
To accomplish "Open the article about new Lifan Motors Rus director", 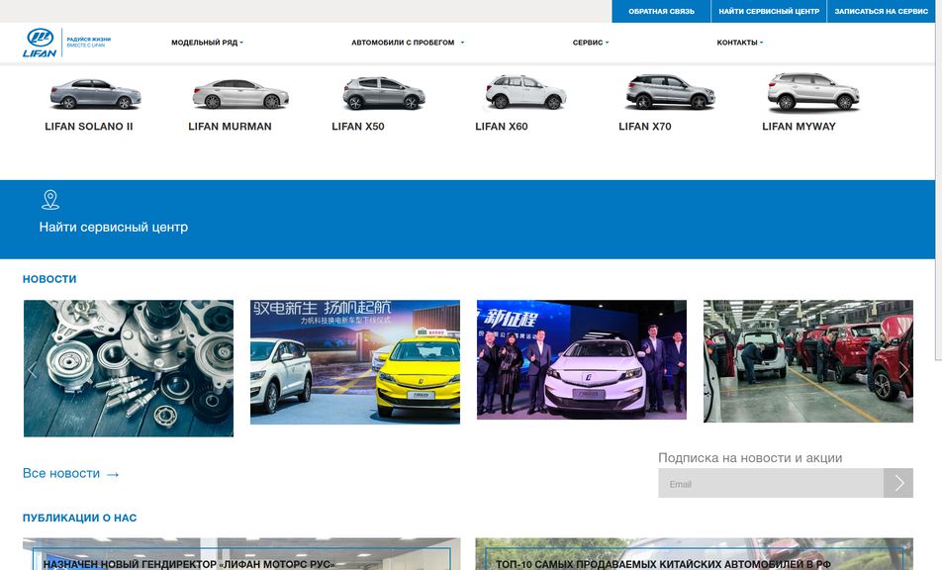I will 241,554.
